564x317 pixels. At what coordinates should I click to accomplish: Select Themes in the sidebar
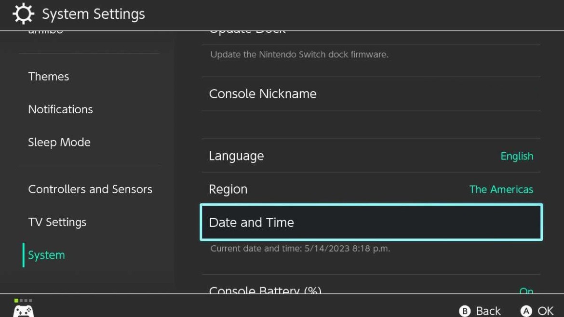coord(49,76)
